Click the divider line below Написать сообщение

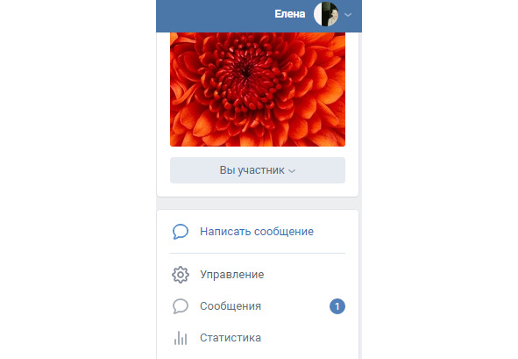(258, 253)
